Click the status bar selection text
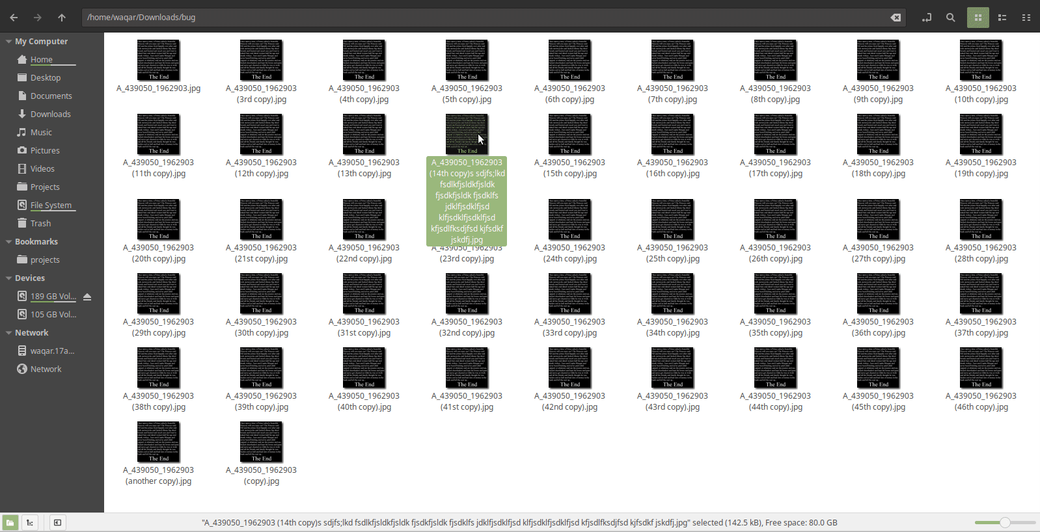This screenshot has height=532, width=1040. pyautogui.click(x=519, y=523)
